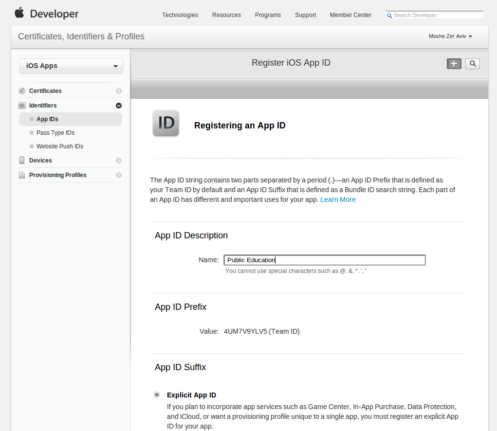
Task: Expand the Certificates section arrow
Action: 119,91
